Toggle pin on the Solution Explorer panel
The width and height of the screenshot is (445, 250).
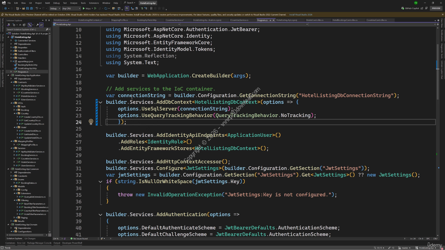[46, 20]
